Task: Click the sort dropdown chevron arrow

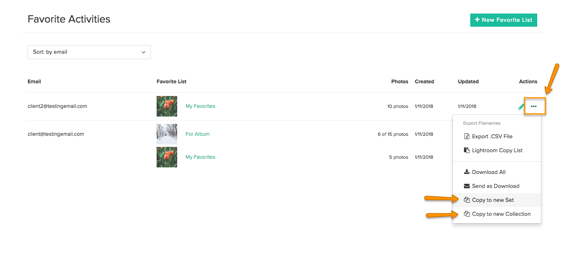Action: (143, 52)
